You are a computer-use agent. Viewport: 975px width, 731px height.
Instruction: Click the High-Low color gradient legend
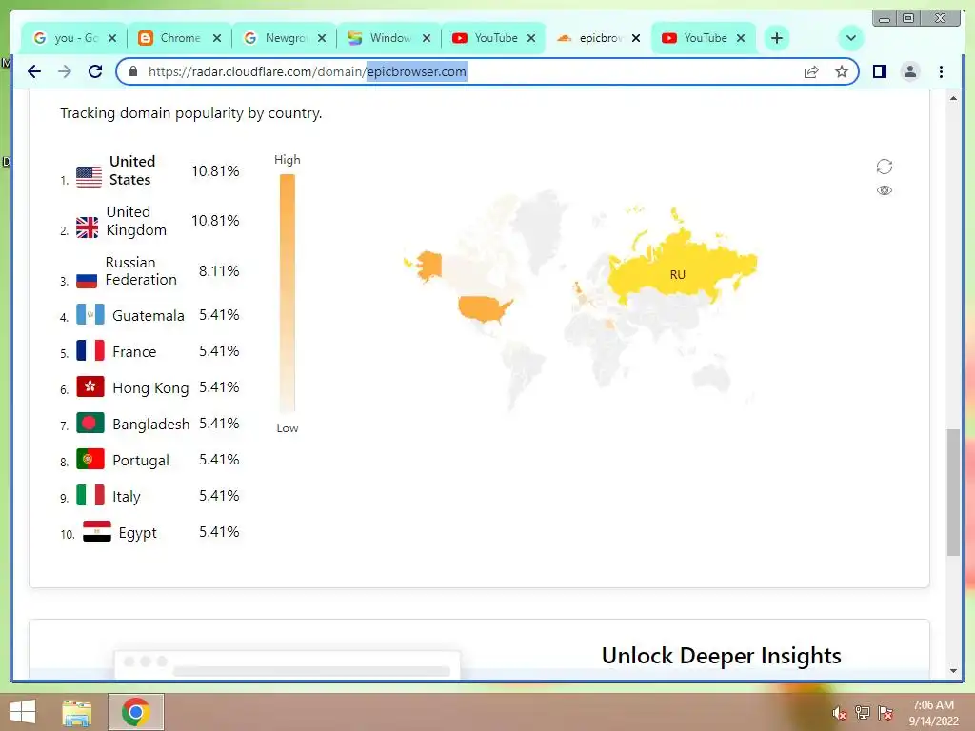(288, 293)
